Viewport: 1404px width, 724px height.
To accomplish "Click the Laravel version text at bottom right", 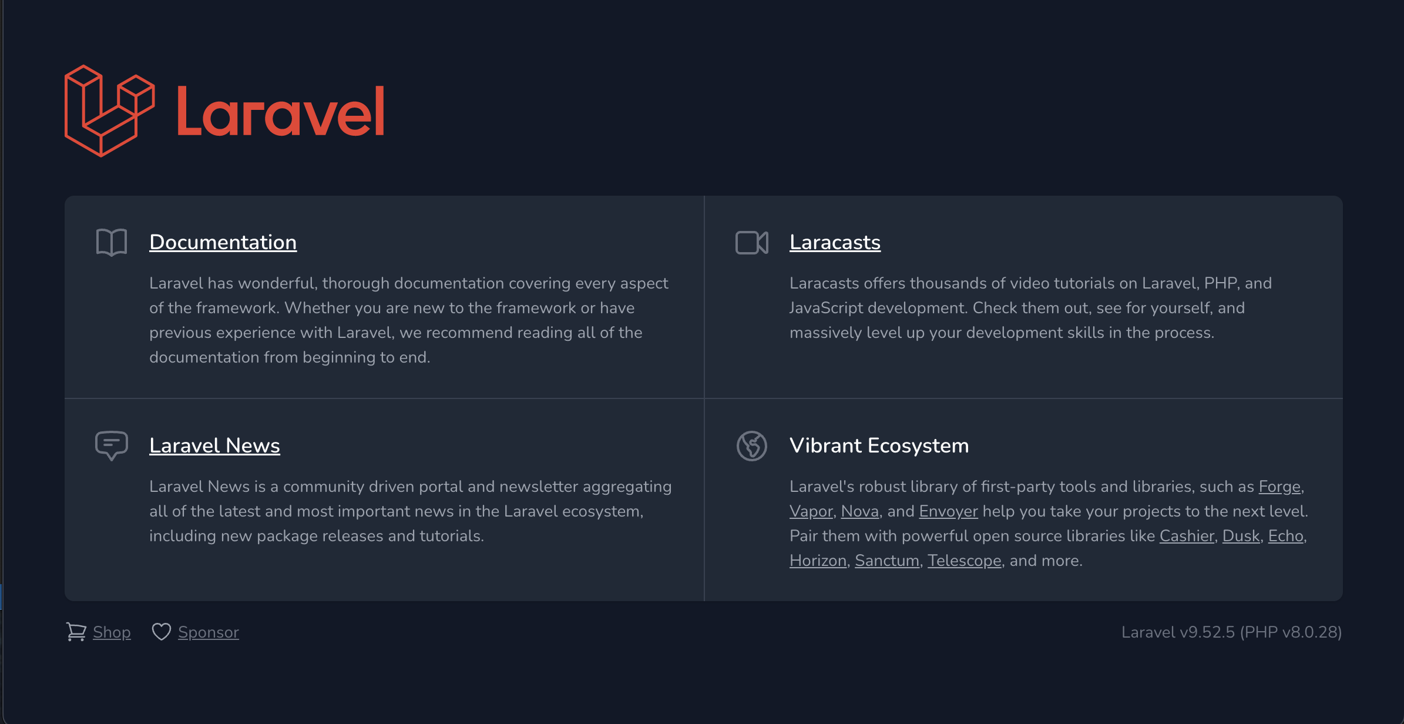I will [1232, 632].
